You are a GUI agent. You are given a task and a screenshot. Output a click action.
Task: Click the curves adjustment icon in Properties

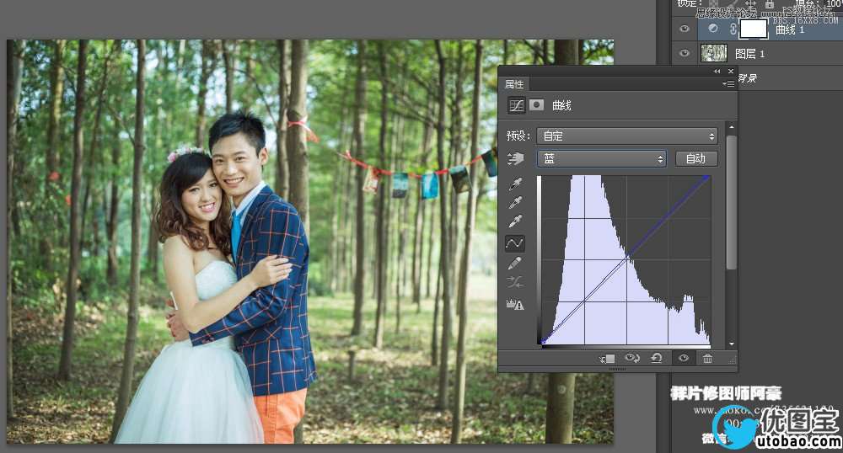517,105
